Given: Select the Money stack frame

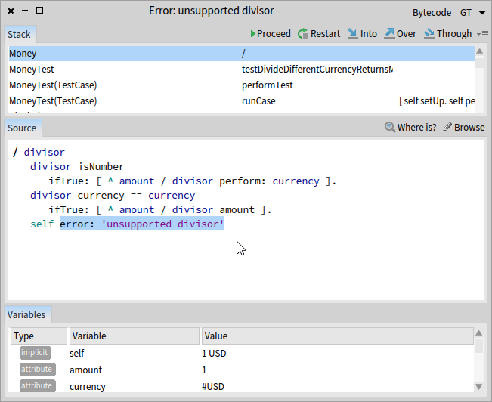Looking at the screenshot, I should (241, 54).
